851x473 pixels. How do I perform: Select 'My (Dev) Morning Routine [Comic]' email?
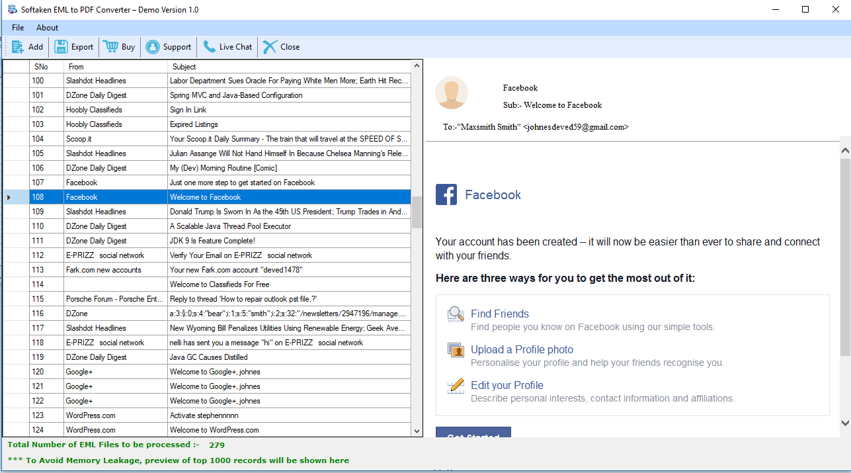[x=207, y=168]
